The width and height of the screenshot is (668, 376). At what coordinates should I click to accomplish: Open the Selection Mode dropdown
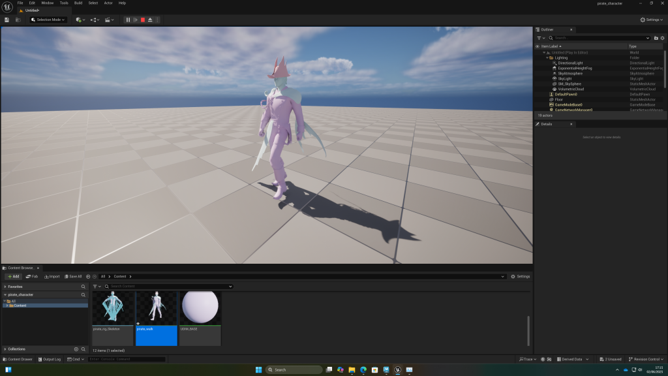tap(48, 20)
